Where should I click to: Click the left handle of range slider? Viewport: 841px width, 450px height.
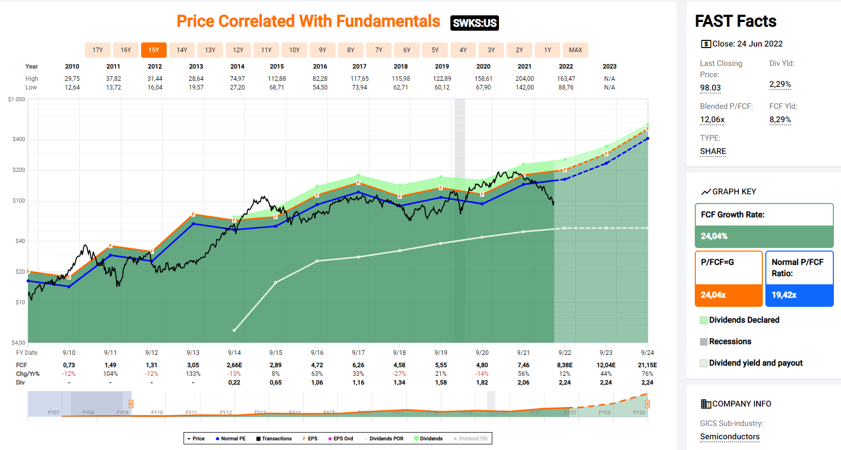(131, 404)
